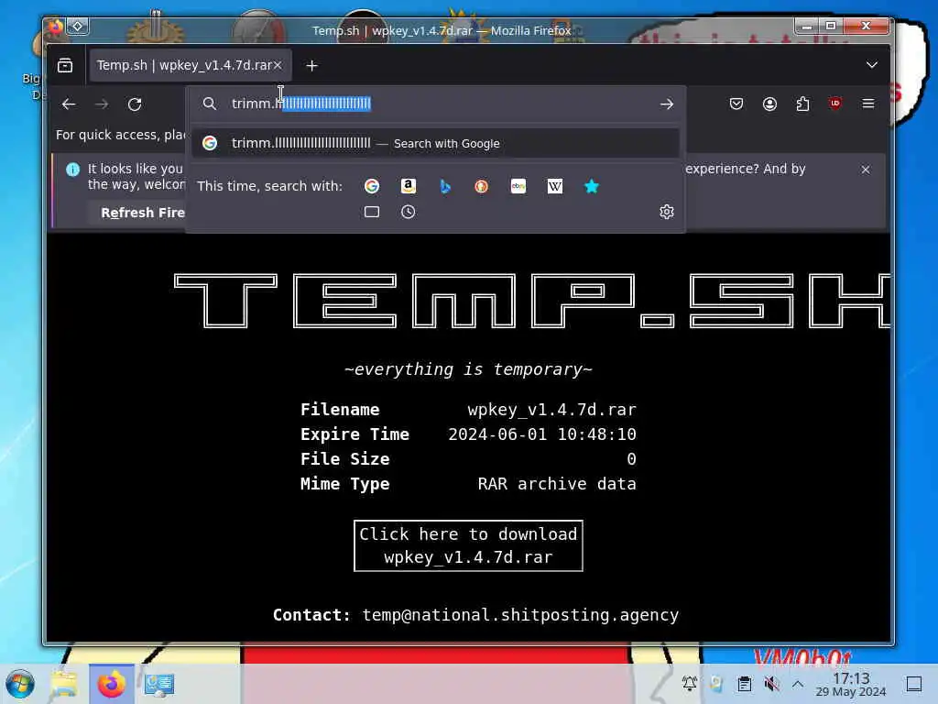
Task: Search bookmarks with the star icon
Action: [592, 186]
